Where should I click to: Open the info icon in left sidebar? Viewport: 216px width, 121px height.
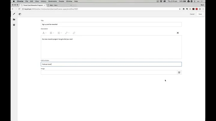pos(14,25)
